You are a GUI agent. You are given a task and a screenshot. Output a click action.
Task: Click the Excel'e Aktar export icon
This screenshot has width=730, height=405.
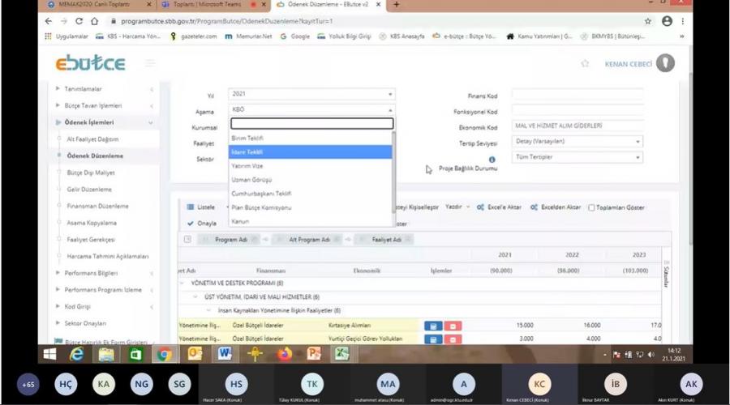click(481, 207)
